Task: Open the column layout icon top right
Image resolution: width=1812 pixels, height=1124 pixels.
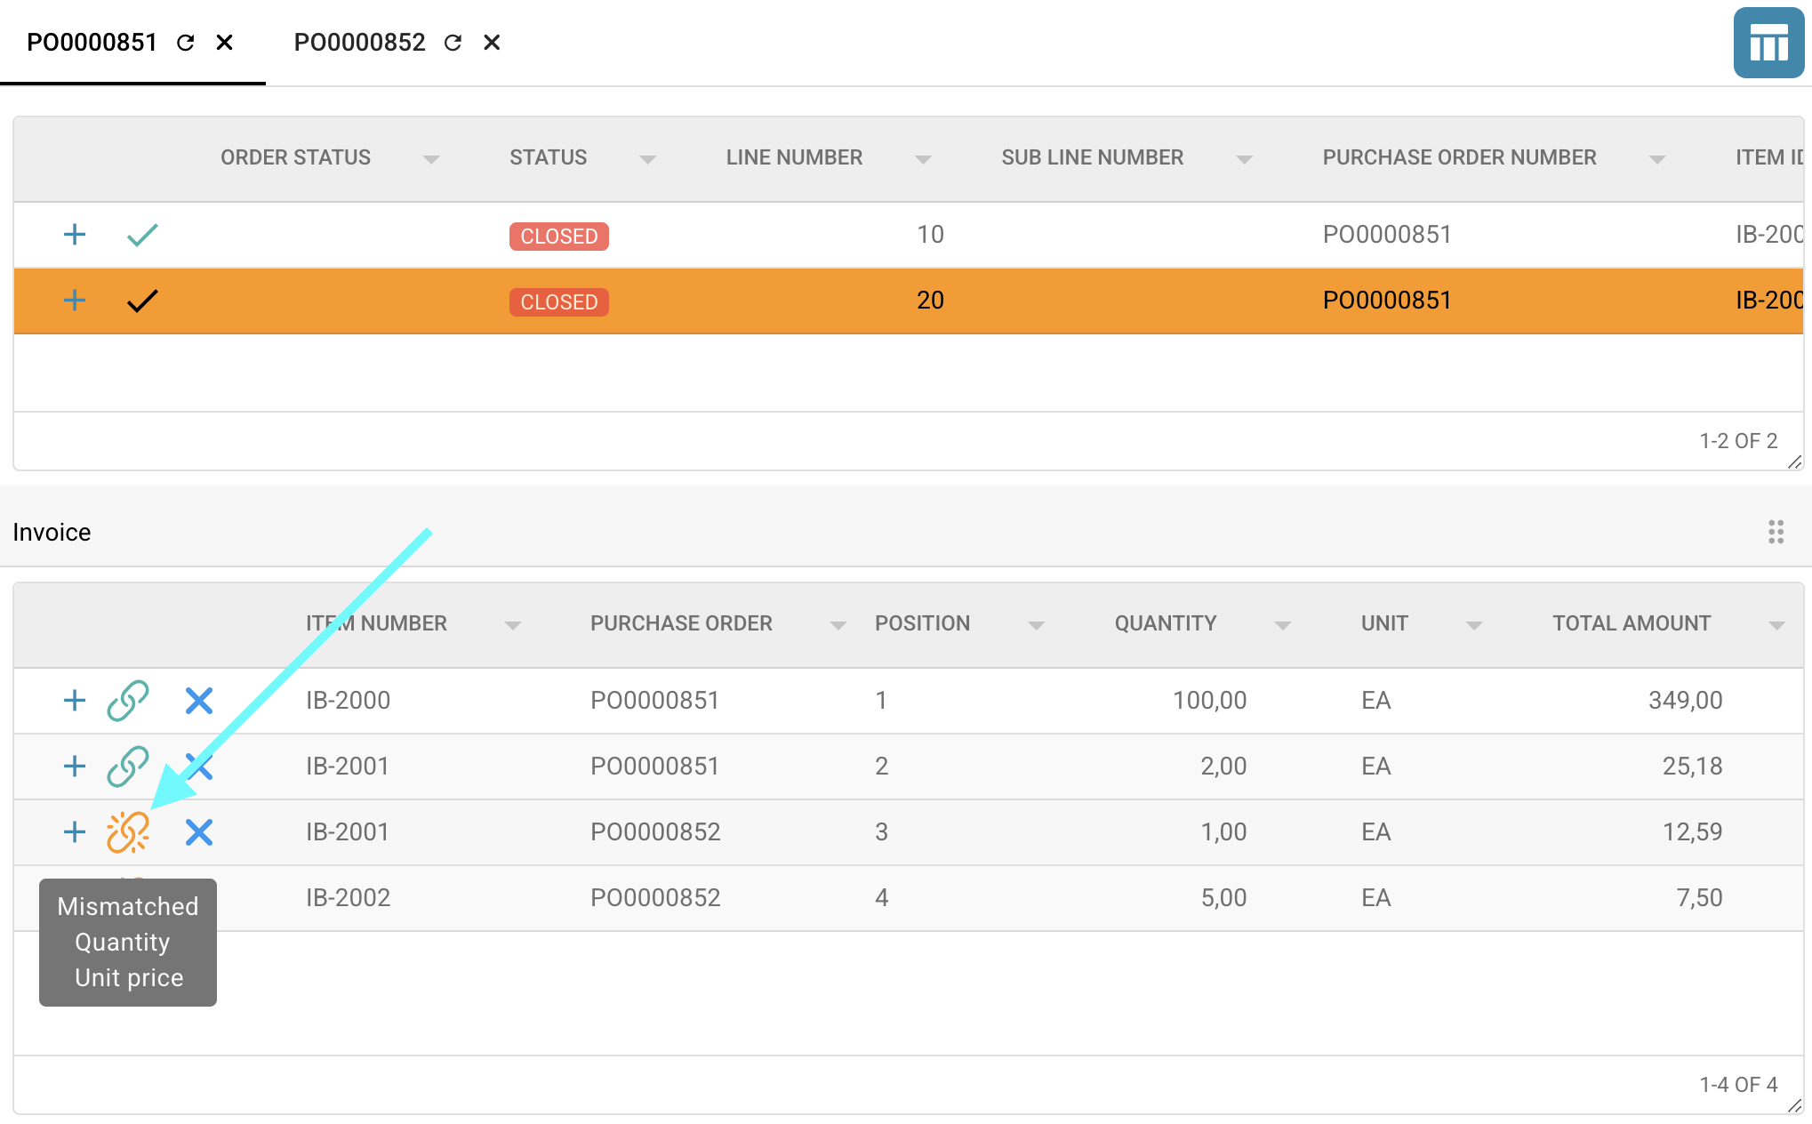Action: pyautogui.click(x=1768, y=43)
